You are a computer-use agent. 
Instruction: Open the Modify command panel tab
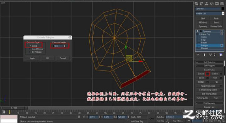point(201,4)
